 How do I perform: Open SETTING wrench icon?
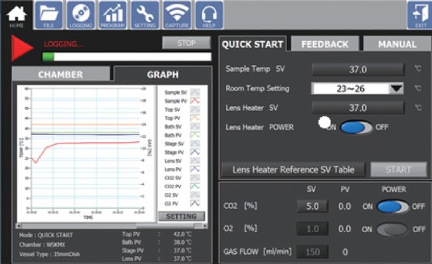coord(145,15)
